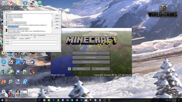Open the Skype desktop shortcut

(3, 62)
